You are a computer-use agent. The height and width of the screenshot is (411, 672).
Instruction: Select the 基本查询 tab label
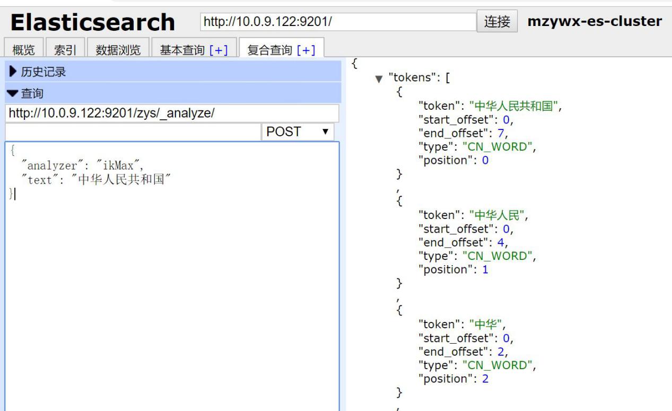[181, 50]
